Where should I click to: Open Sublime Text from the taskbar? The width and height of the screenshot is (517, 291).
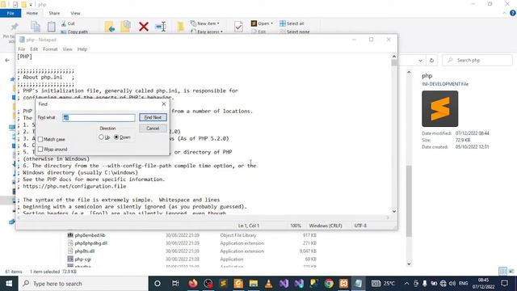pyautogui.click(x=223, y=284)
